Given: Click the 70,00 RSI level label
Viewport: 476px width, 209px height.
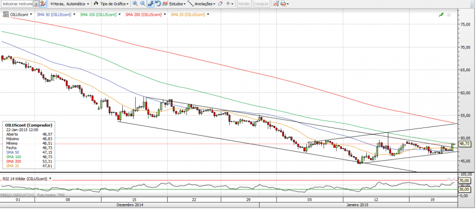Looking at the screenshot, I should 465,180.
